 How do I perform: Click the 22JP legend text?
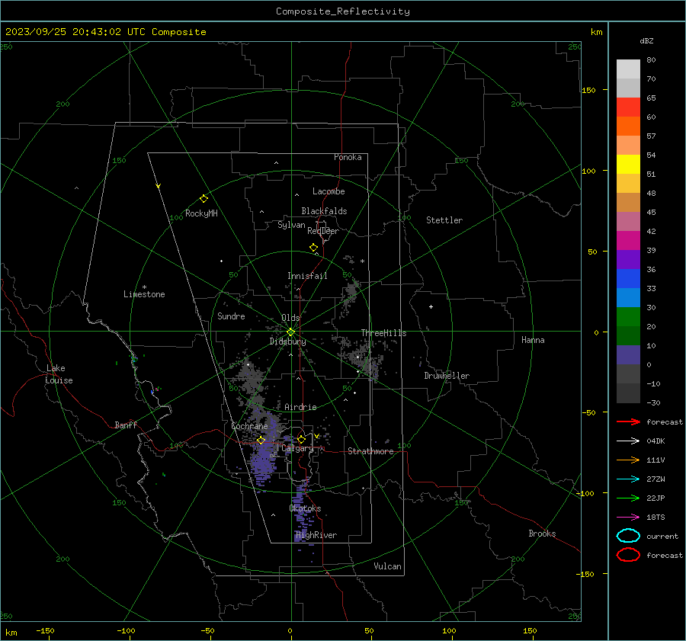[656, 498]
